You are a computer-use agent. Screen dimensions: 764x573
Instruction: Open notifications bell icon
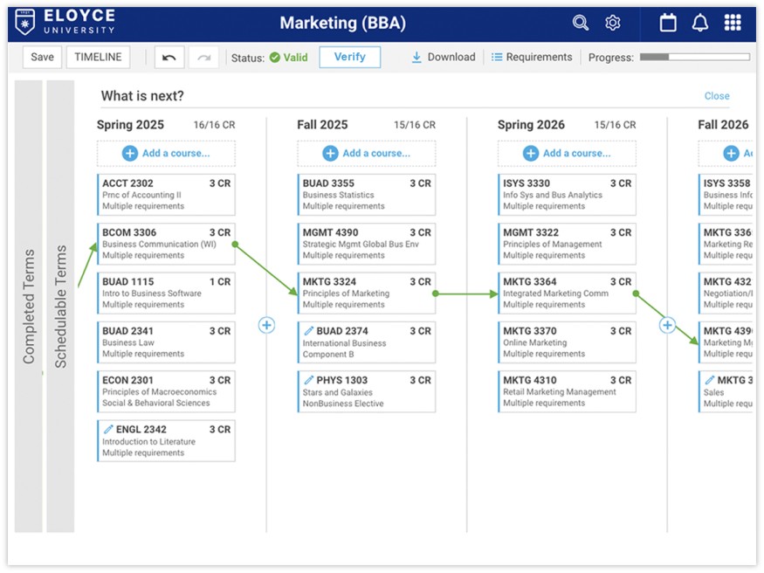pos(700,24)
